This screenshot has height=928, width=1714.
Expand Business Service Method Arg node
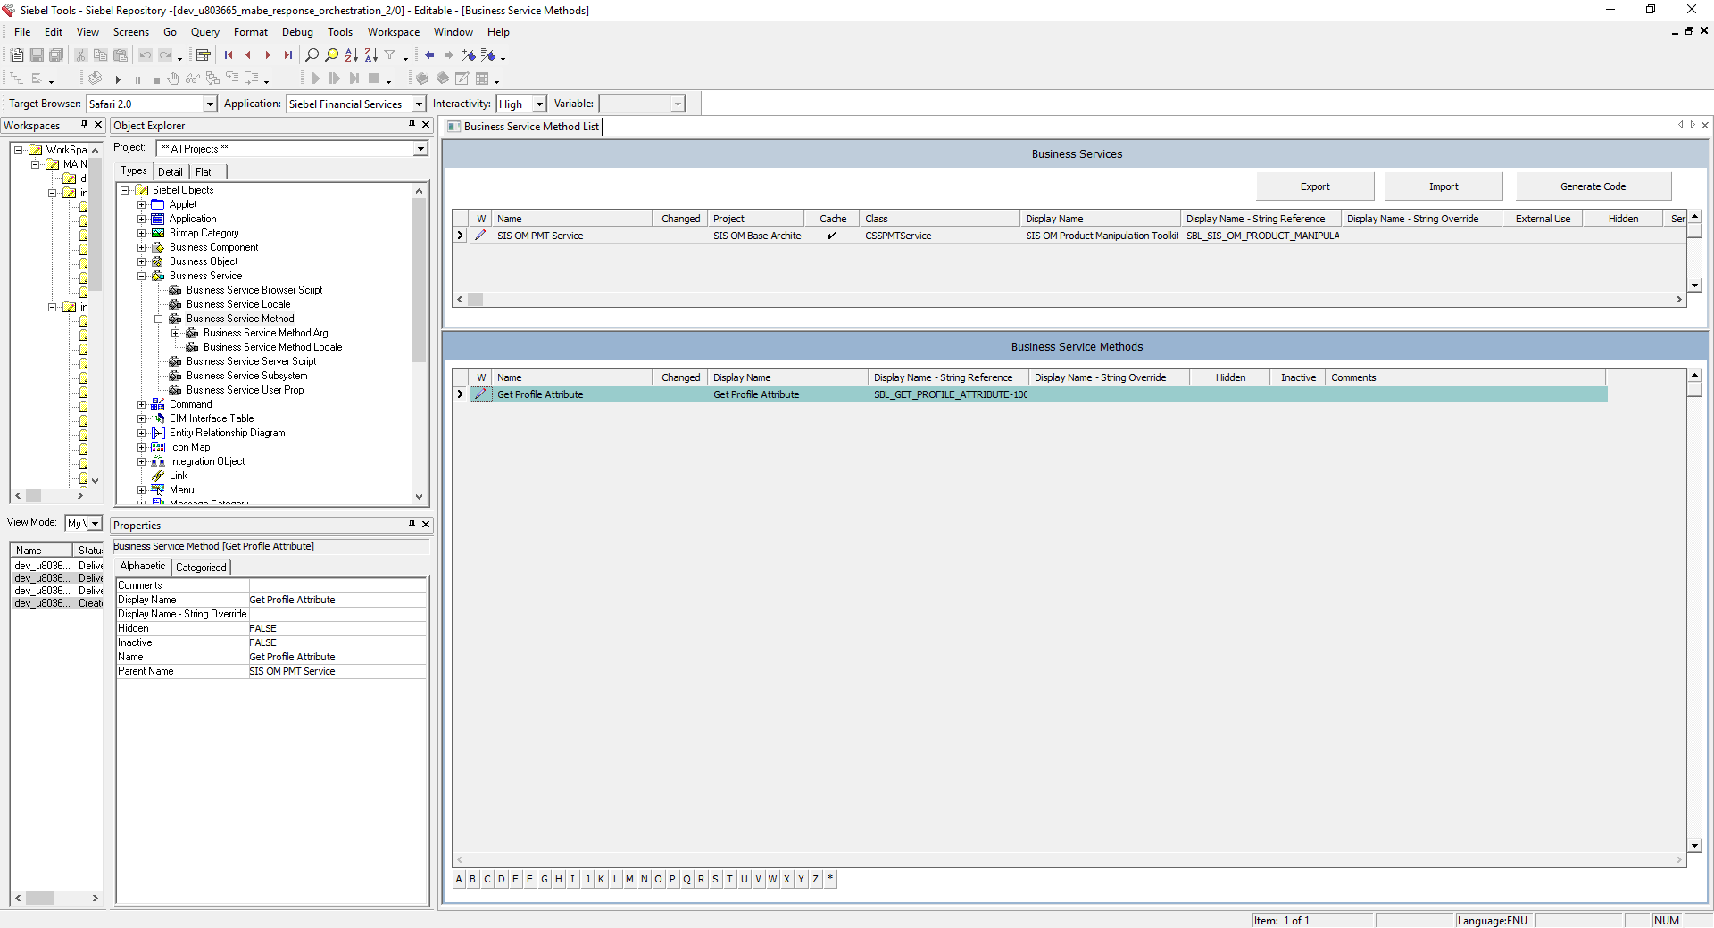(175, 333)
